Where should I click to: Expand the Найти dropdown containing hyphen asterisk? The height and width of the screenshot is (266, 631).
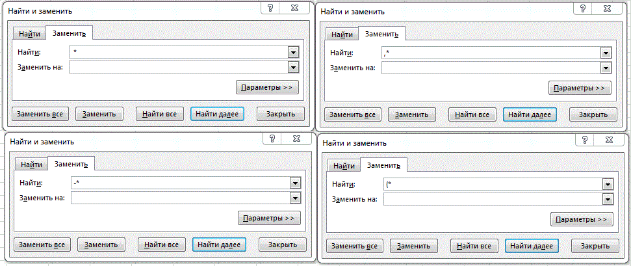point(296,183)
